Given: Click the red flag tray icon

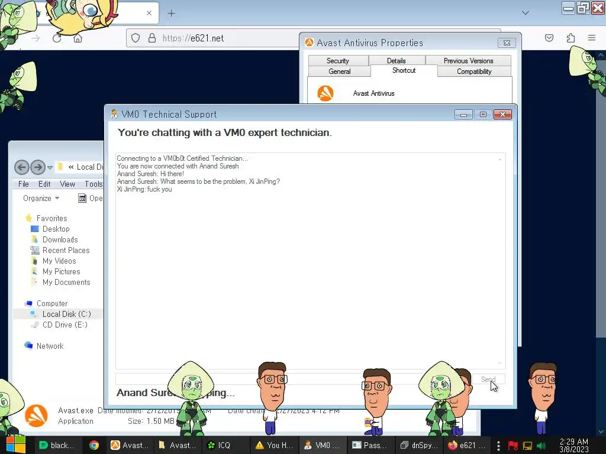Looking at the screenshot, I should pos(513,446).
